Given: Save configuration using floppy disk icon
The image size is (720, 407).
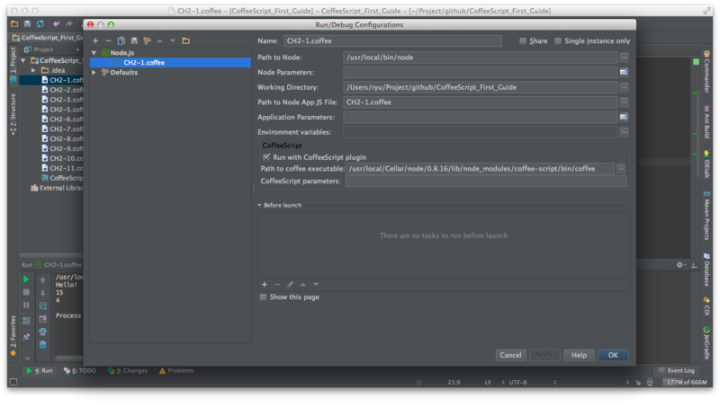Looking at the screenshot, I should point(134,40).
